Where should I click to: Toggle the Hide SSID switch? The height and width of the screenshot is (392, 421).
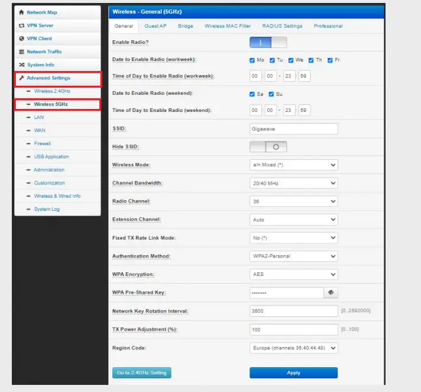pos(268,147)
